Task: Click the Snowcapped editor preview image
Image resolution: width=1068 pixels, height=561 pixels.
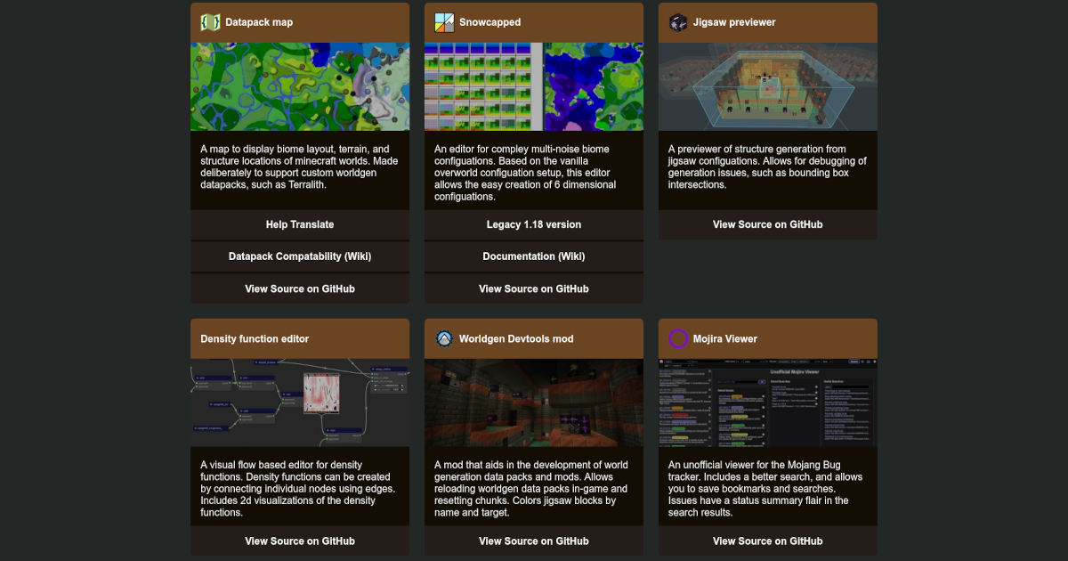Action: (534, 86)
